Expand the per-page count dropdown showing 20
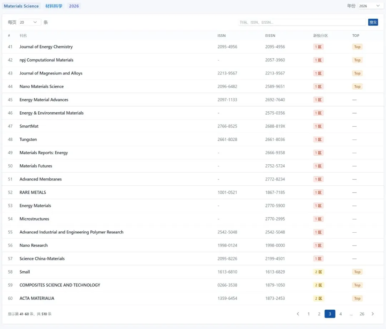 point(29,22)
